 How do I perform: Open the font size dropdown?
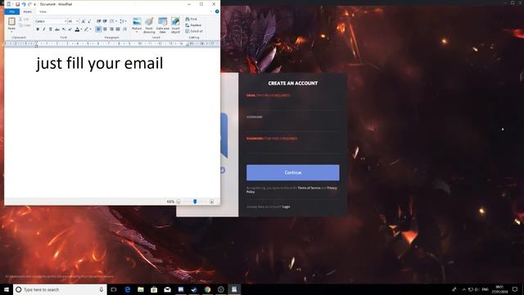[77, 21]
